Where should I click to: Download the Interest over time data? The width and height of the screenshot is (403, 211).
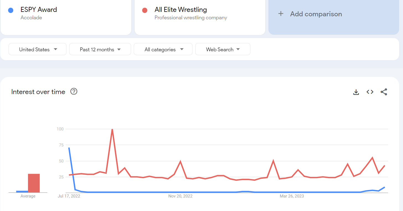(356, 92)
